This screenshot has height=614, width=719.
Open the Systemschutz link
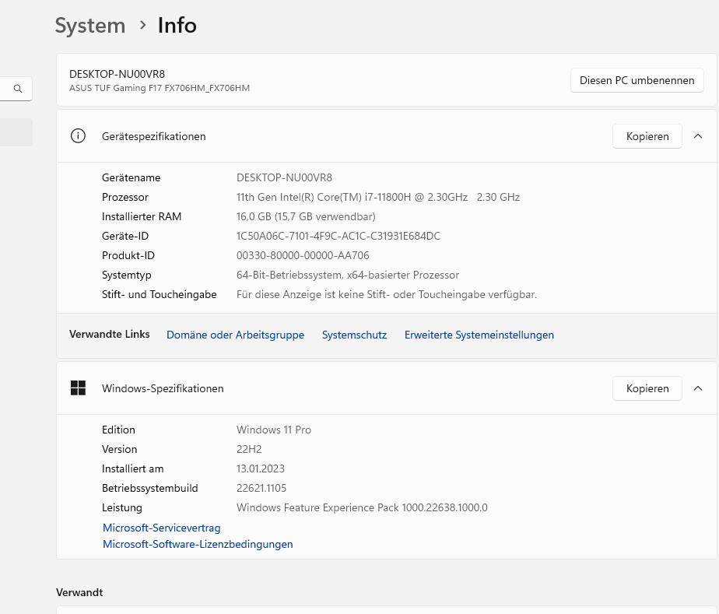354,335
